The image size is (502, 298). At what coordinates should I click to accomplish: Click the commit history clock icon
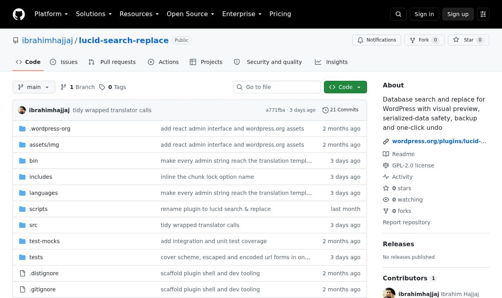click(x=325, y=110)
